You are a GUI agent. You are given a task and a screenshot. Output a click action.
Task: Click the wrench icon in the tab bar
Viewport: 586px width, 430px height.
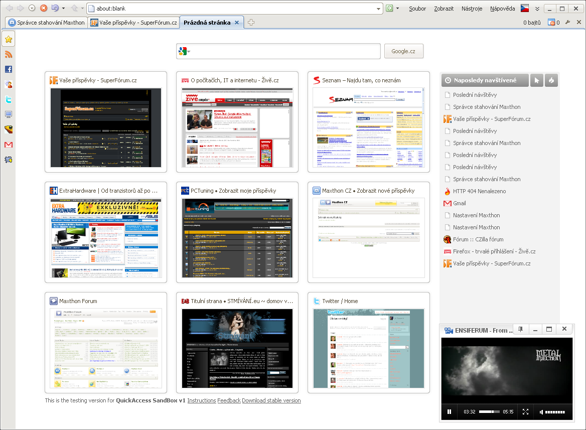pyautogui.click(x=568, y=23)
